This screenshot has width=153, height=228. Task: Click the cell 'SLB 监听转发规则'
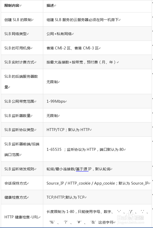point(22,169)
